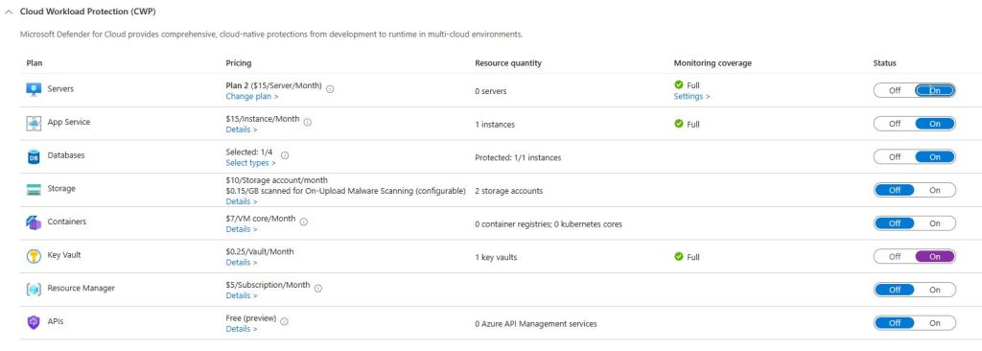Open Details for Storage pricing
The width and height of the screenshot is (982, 351).
(241, 201)
